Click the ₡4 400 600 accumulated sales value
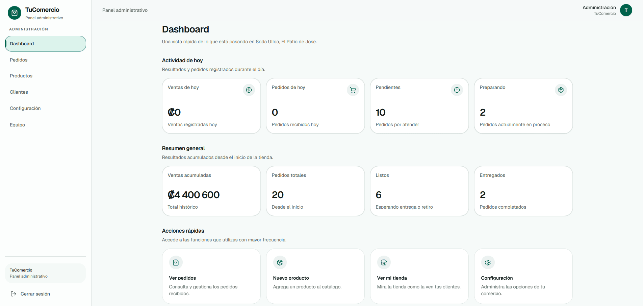Screen dimensions: 643x306 pos(194,195)
